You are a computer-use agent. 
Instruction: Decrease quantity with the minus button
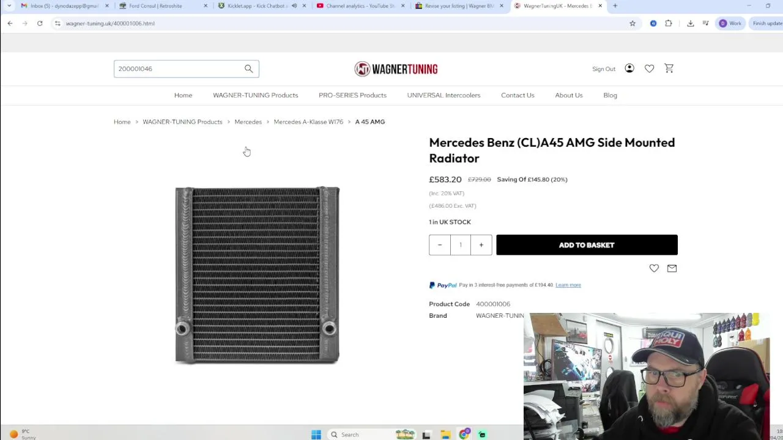click(439, 245)
